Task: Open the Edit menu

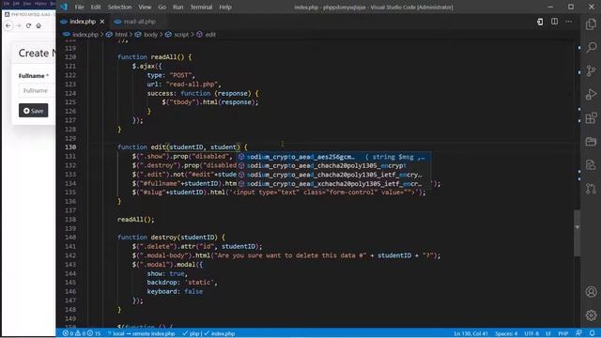Action: (x=96, y=7)
